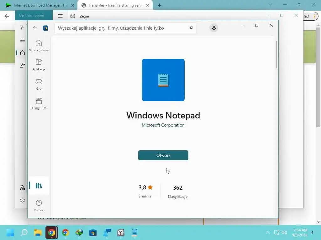The height and width of the screenshot is (240, 321).
Task: Expand the system tray hidden icons
Action: tap(268, 232)
